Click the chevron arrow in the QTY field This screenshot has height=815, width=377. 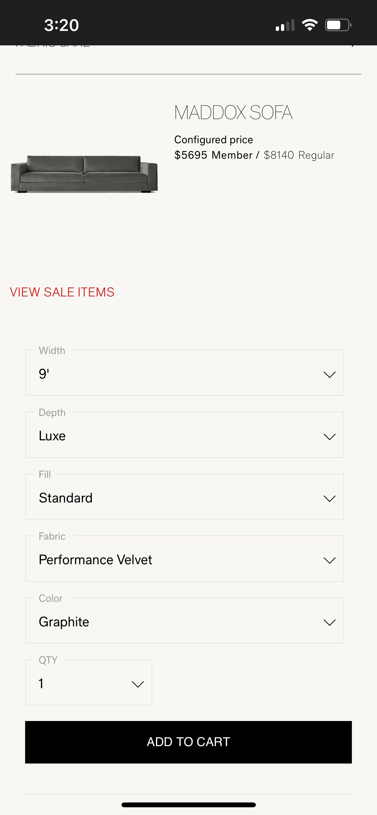click(x=138, y=684)
